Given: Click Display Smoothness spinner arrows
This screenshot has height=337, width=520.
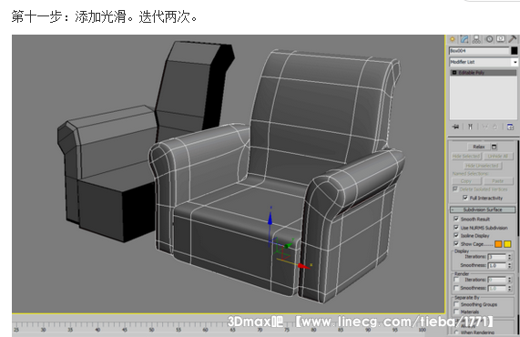Looking at the screenshot, I should click(x=510, y=265).
